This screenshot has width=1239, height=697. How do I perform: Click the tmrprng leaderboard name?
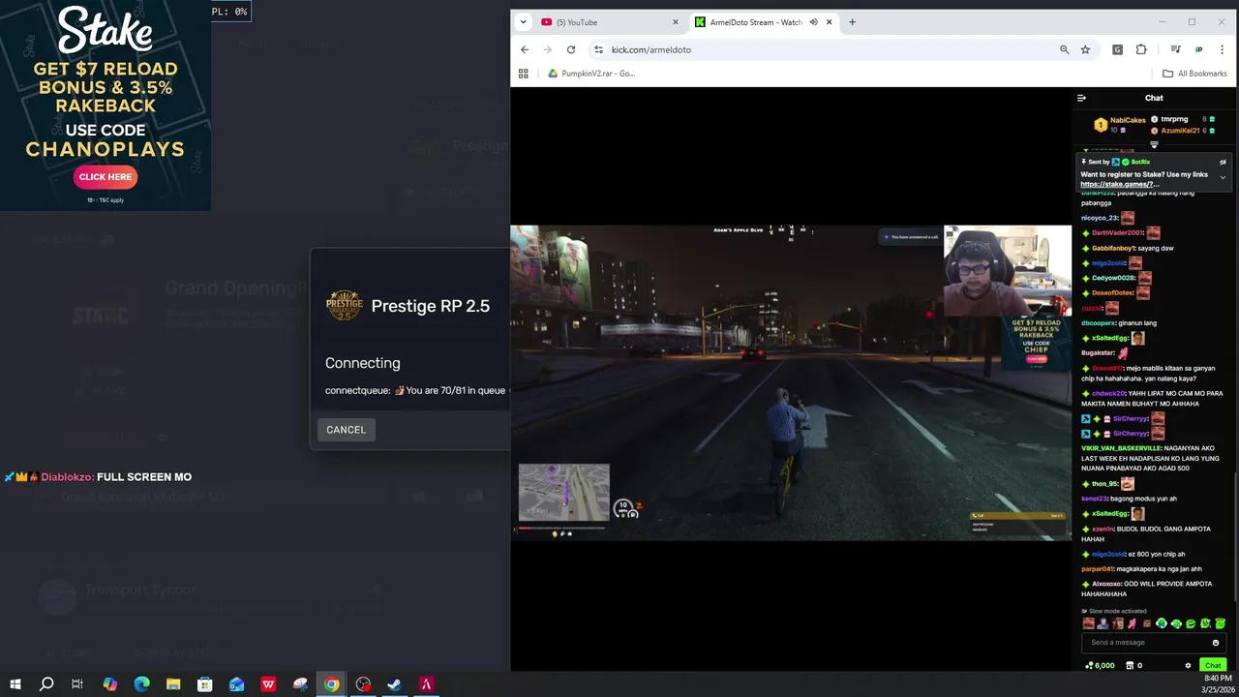point(1175,119)
